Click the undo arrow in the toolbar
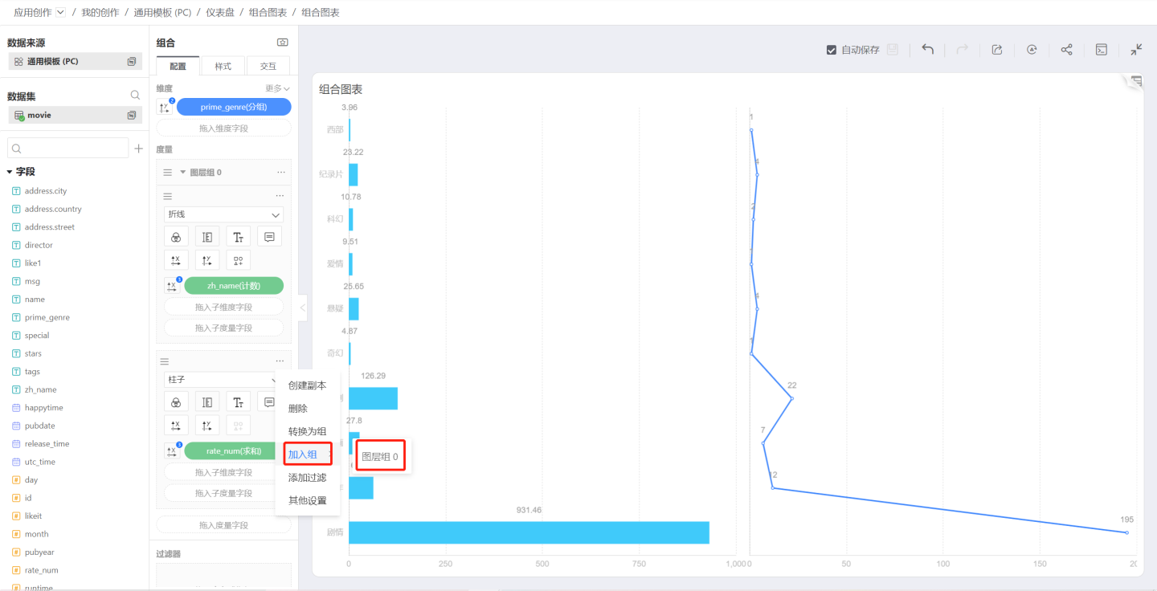This screenshot has width=1157, height=591. point(927,50)
